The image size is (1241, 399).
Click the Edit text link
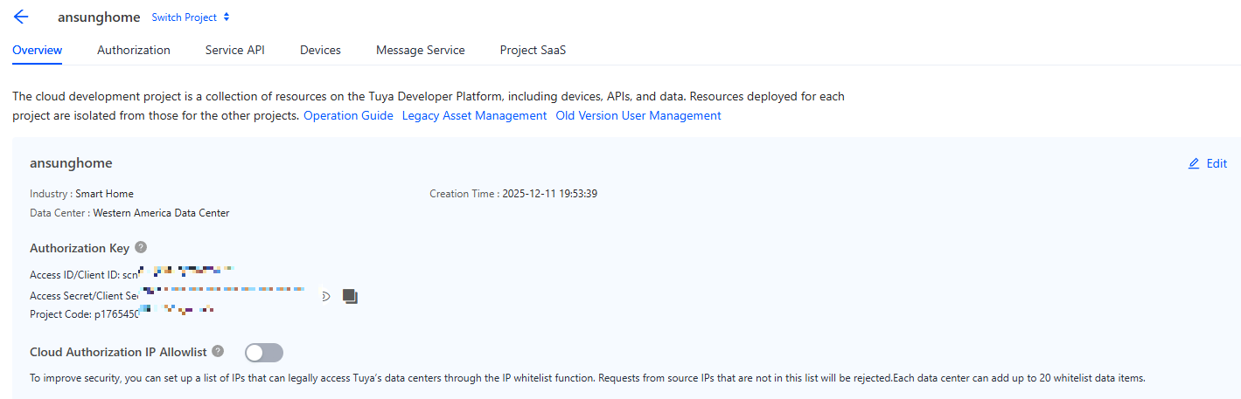click(x=1217, y=163)
